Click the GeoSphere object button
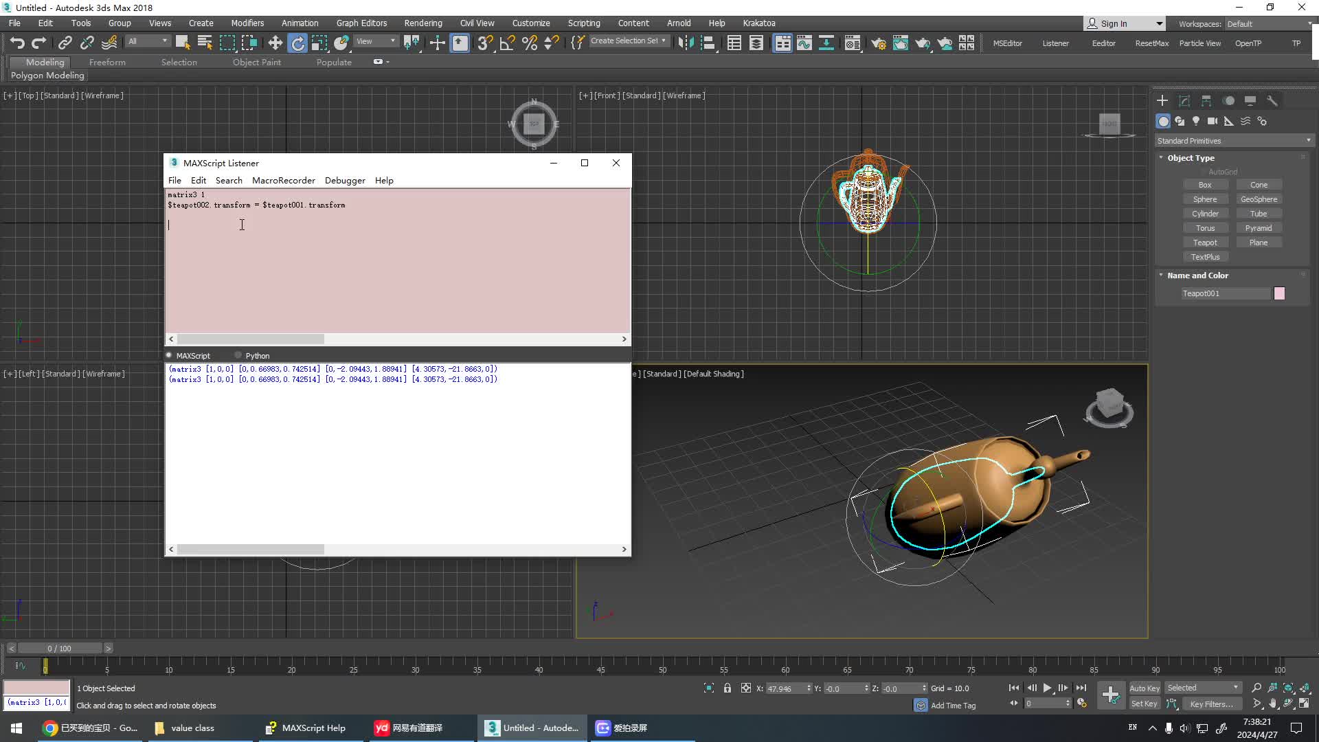 click(1259, 199)
